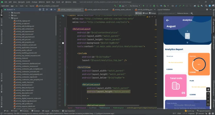Select opened file target icon in Project panel
Screen dimensions: 215x115
[40, 9]
